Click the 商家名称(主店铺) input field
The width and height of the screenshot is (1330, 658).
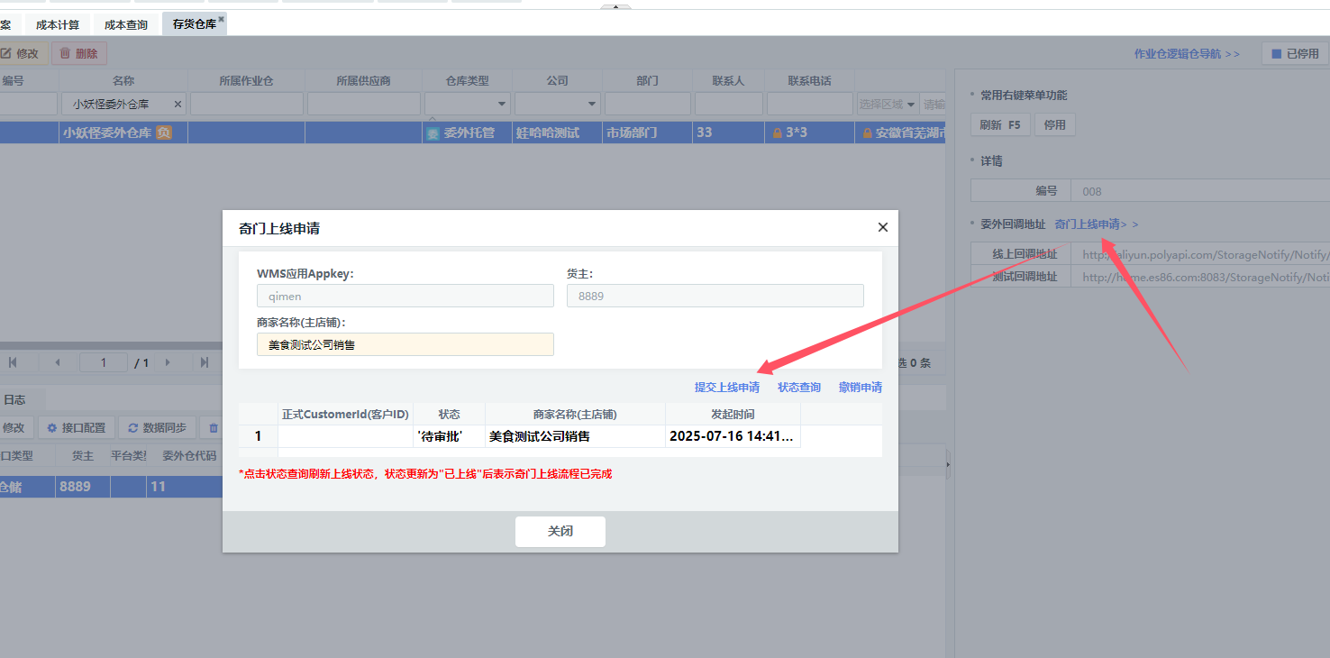tap(405, 344)
